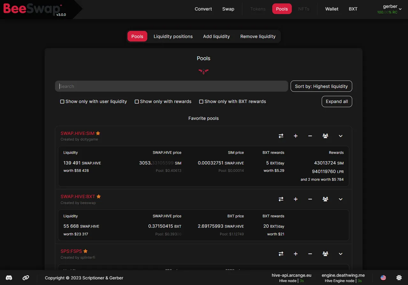The height and width of the screenshot is (285, 408).
Task: Click the 'Favorite pools' heading
Action: click(203, 118)
